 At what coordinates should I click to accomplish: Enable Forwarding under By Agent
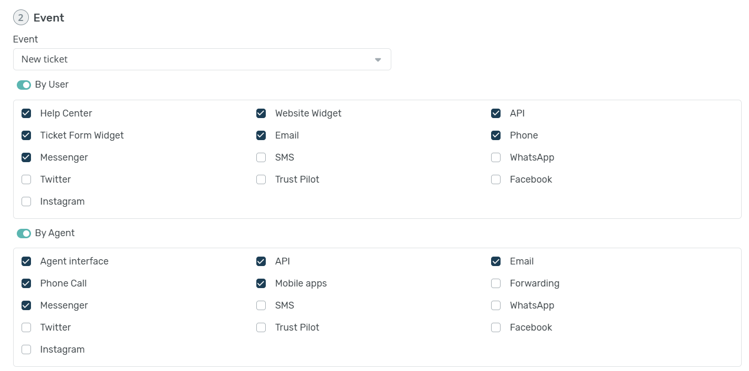coord(496,283)
